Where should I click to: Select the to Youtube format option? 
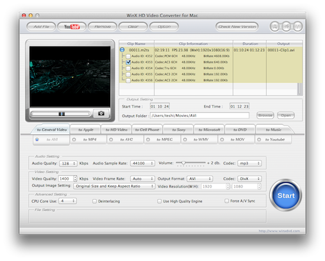pos(259,139)
